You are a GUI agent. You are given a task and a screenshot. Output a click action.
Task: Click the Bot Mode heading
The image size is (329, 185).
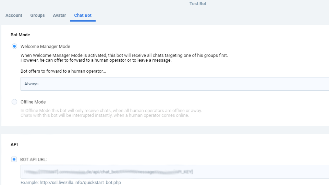coord(20,35)
